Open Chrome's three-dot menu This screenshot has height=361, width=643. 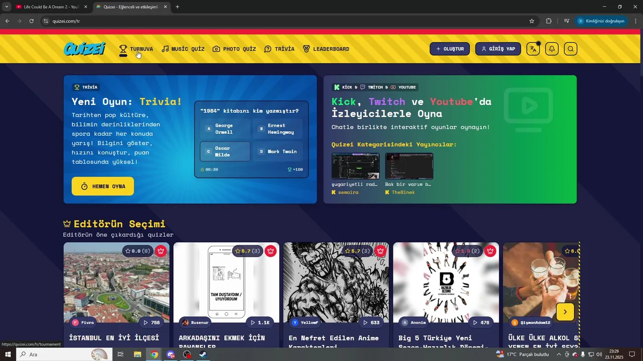636,21
